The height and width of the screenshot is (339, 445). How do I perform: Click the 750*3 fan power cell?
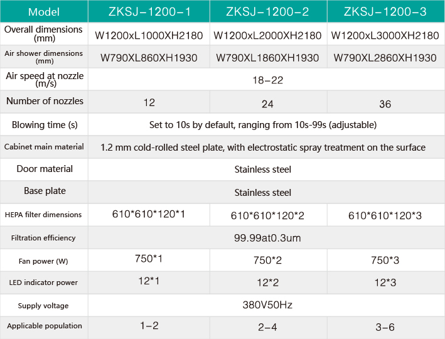385,261
